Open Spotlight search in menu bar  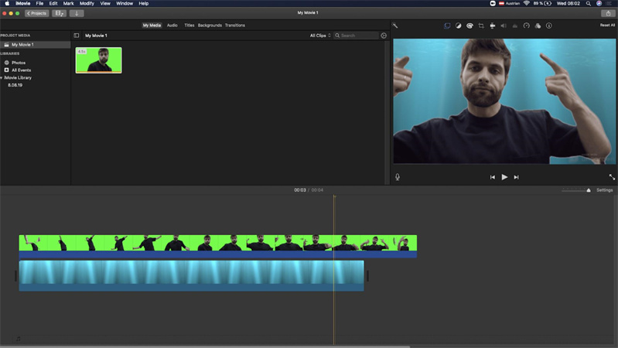tap(589, 3)
